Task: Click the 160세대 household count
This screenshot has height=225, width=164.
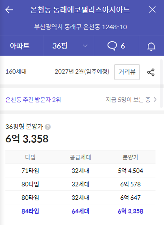Action: (16, 71)
